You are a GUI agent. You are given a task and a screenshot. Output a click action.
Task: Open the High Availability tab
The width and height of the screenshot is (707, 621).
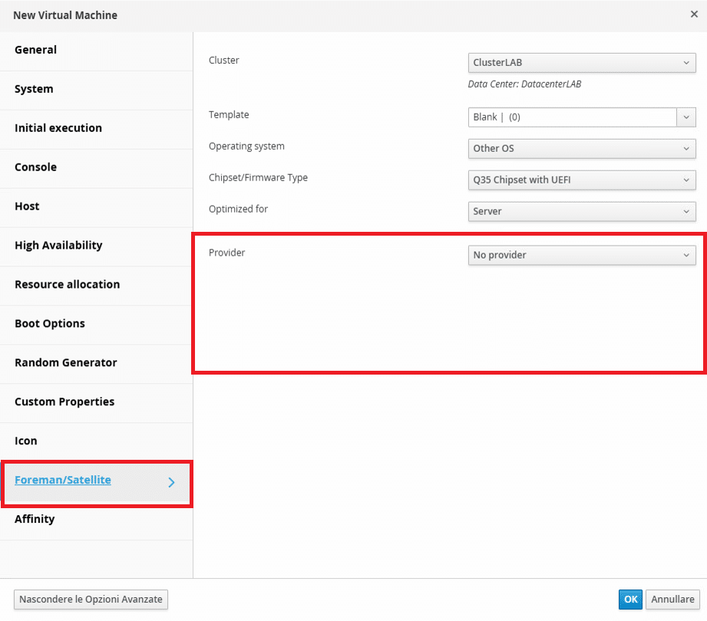click(97, 246)
